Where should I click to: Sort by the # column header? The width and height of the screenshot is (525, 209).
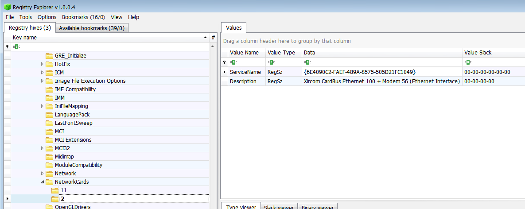[213, 38]
